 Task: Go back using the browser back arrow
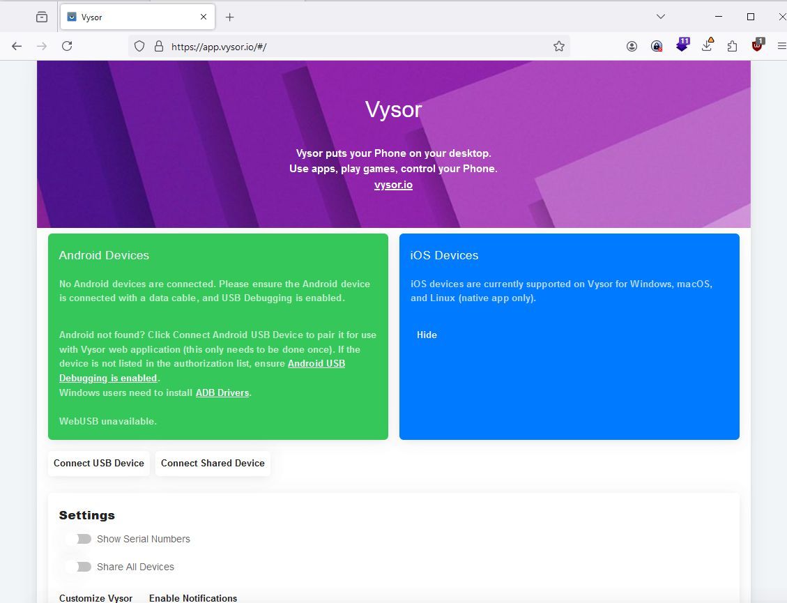(17, 46)
